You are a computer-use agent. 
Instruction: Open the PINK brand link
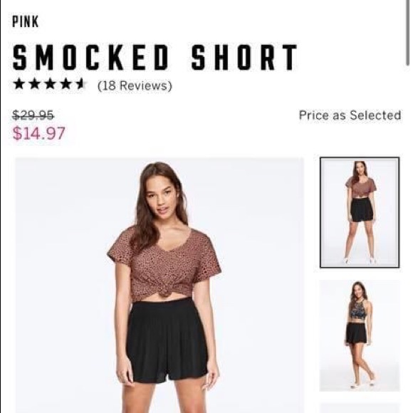click(26, 21)
